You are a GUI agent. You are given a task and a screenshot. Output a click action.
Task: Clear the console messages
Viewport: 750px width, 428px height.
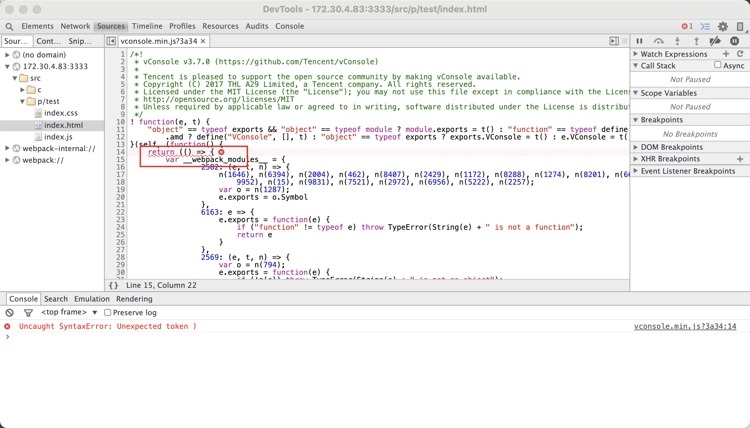coord(9,312)
